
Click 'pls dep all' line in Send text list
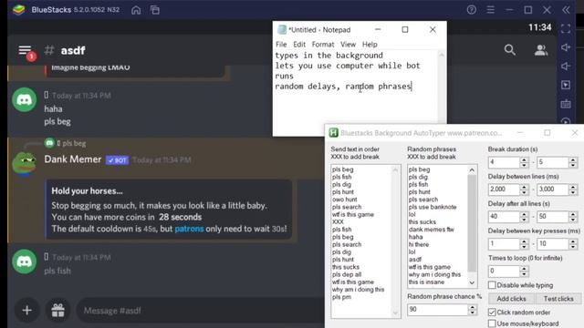point(347,274)
